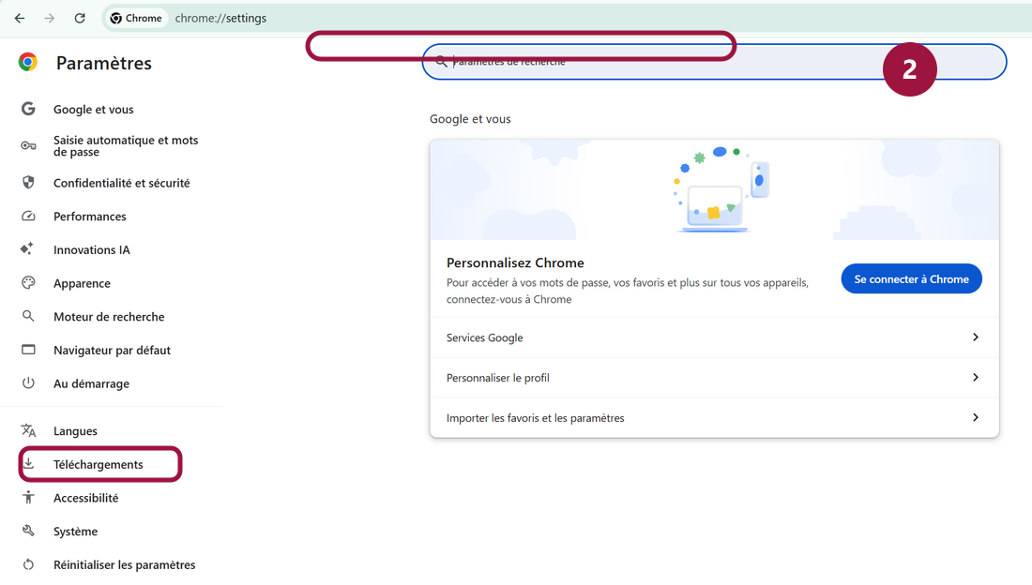Open Navigateur par défaut settings
1032x585 pixels.
112,351
